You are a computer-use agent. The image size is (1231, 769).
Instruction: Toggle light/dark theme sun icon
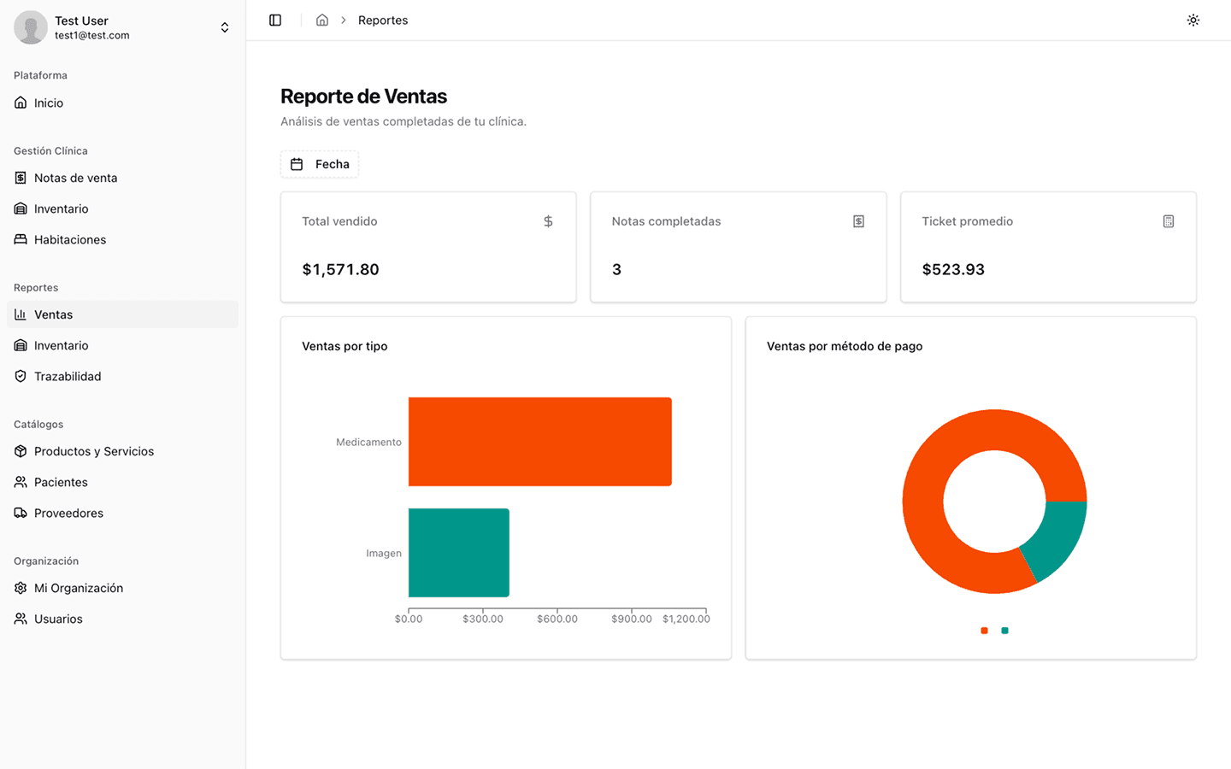coord(1193,21)
